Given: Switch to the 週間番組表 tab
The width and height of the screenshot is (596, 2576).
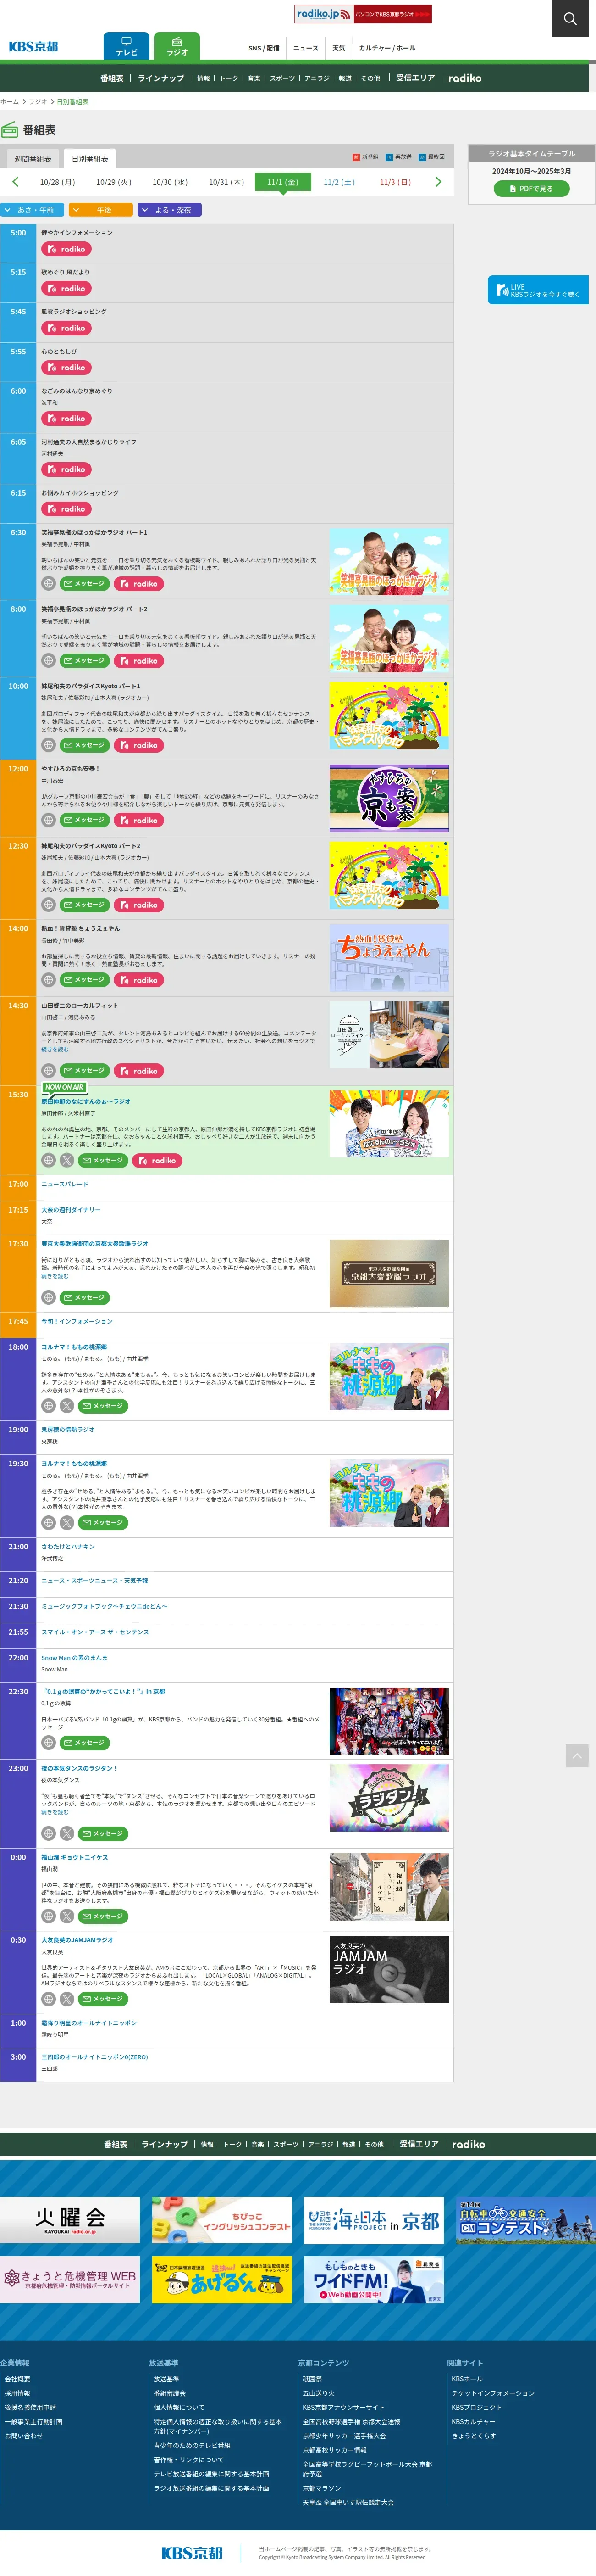Looking at the screenshot, I should point(33,158).
